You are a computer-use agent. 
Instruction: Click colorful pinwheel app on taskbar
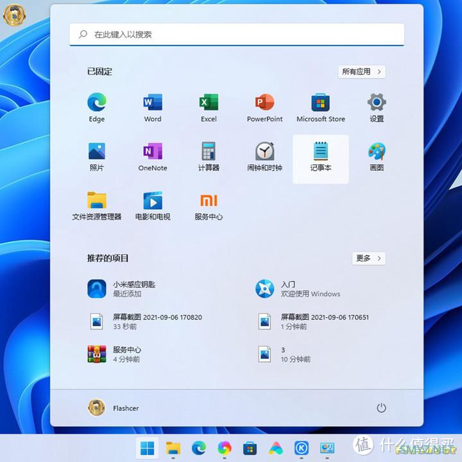click(225, 449)
